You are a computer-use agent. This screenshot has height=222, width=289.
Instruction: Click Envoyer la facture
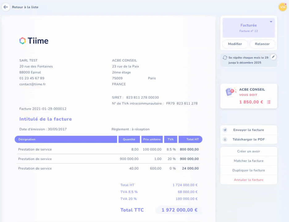249,130
